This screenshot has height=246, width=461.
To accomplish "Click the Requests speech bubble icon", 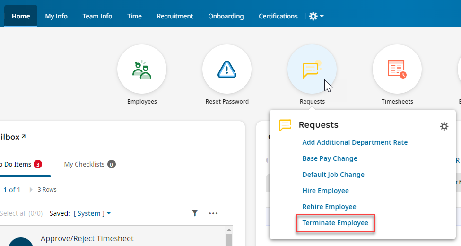I will [x=312, y=70].
